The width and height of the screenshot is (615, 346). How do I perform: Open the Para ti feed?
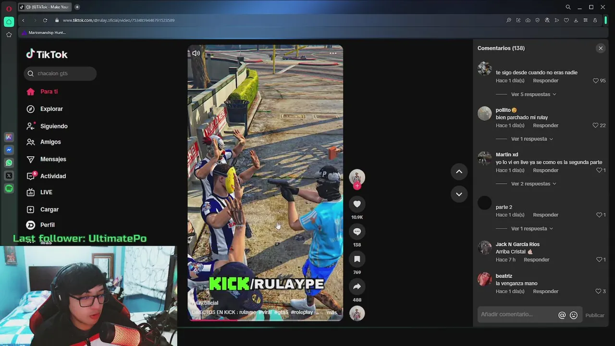tap(42, 91)
